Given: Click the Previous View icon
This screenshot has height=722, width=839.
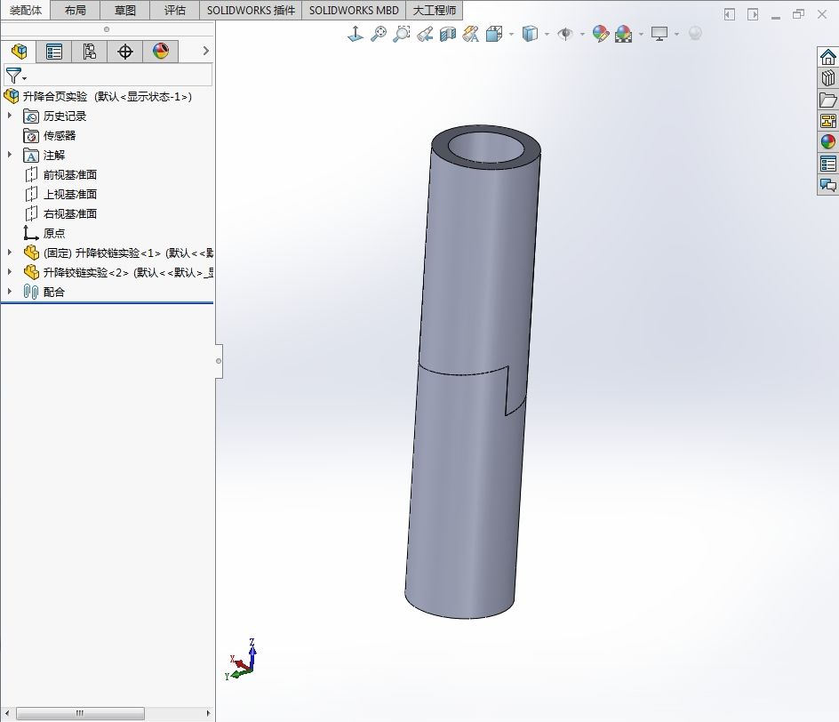Looking at the screenshot, I should click(x=425, y=34).
